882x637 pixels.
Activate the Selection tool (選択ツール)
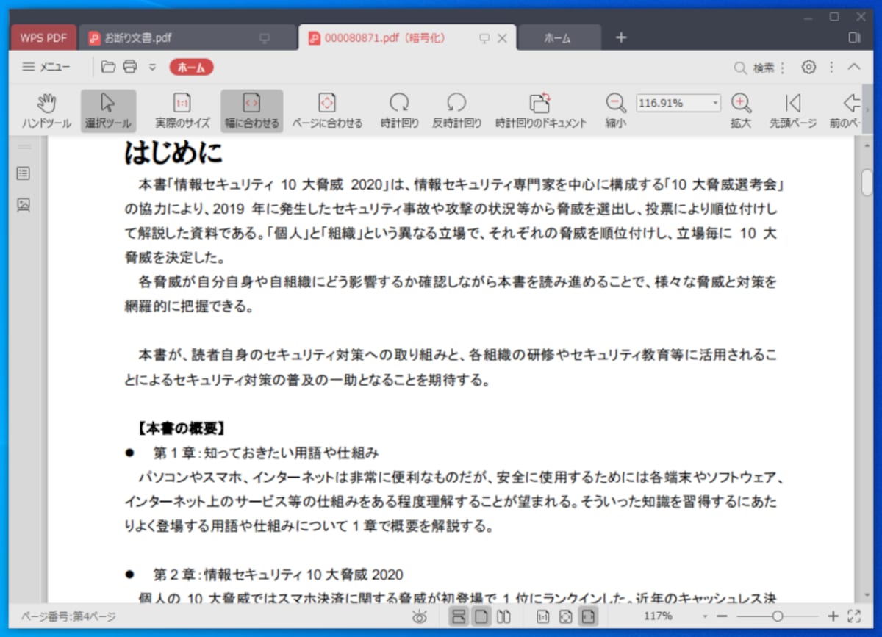click(x=108, y=111)
